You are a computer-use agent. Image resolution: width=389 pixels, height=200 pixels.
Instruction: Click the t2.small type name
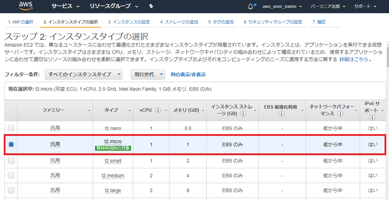[x=113, y=161]
